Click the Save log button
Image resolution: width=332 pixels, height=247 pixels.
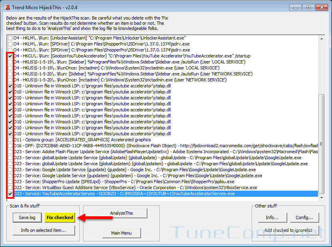pyautogui.click(x=27, y=217)
